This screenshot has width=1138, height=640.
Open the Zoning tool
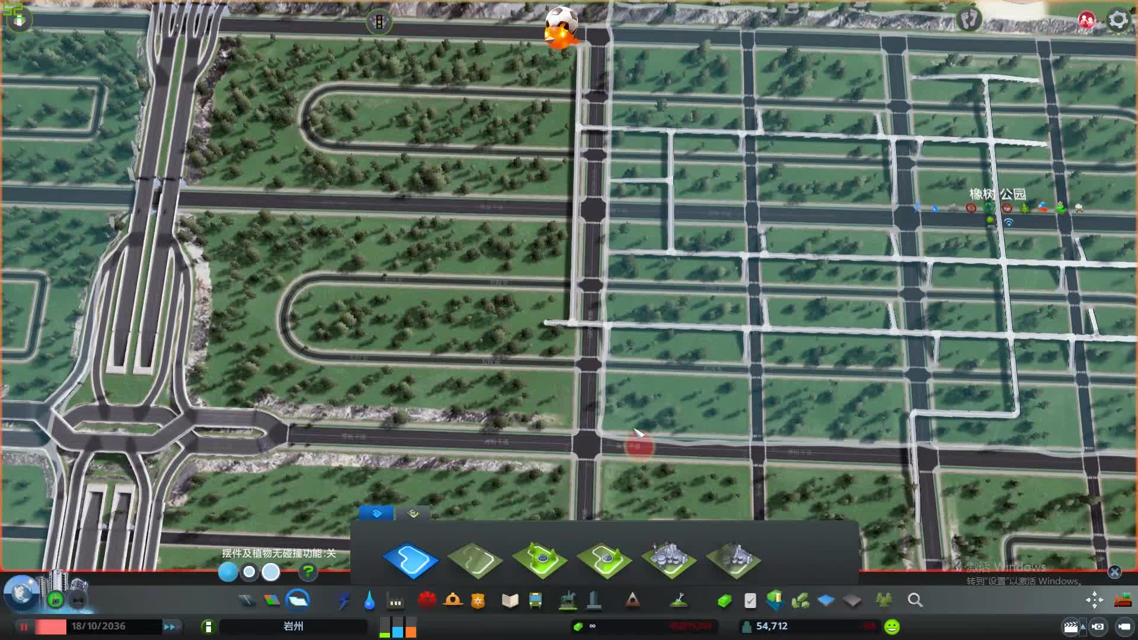click(272, 601)
